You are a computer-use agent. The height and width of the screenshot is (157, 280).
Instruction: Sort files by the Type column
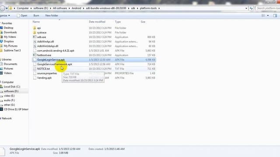pos(118,22)
